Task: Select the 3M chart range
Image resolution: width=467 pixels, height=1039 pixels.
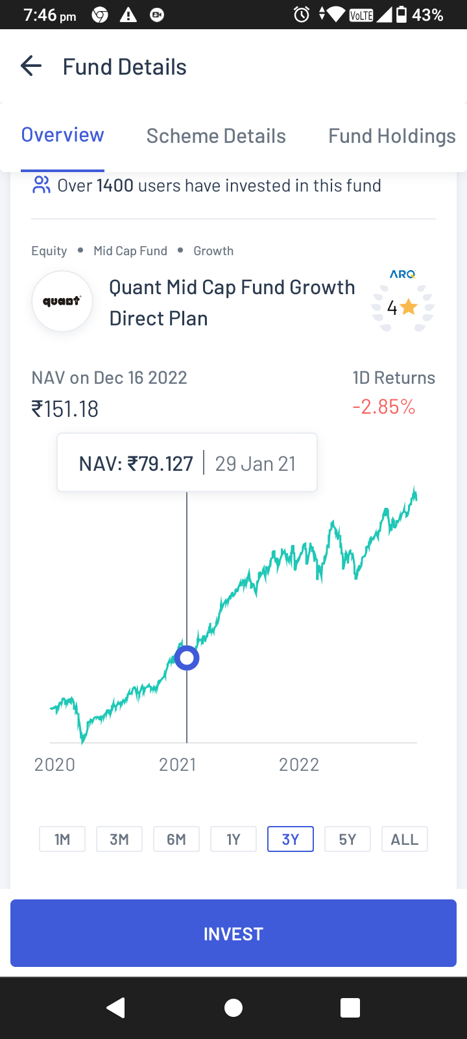Action: tap(119, 839)
